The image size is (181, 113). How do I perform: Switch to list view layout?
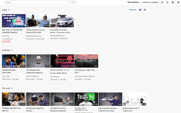point(145,10)
